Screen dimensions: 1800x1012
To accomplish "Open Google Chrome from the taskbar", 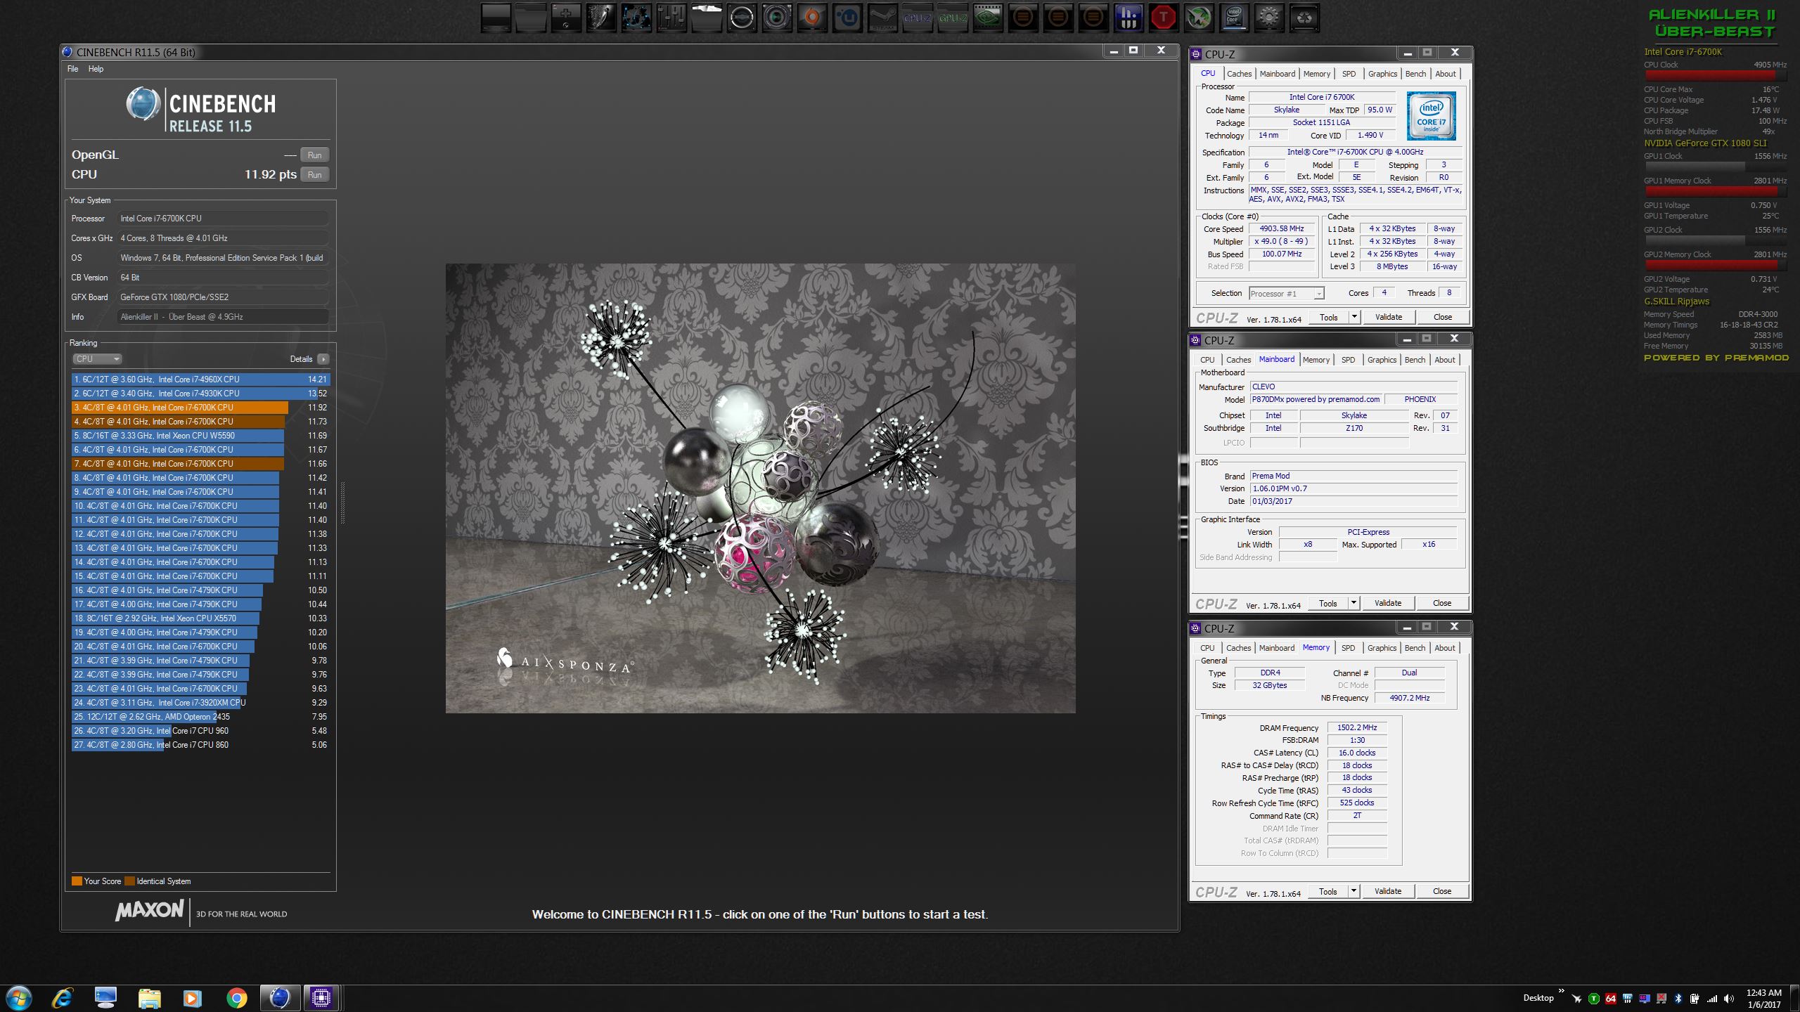I will pyautogui.click(x=237, y=998).
